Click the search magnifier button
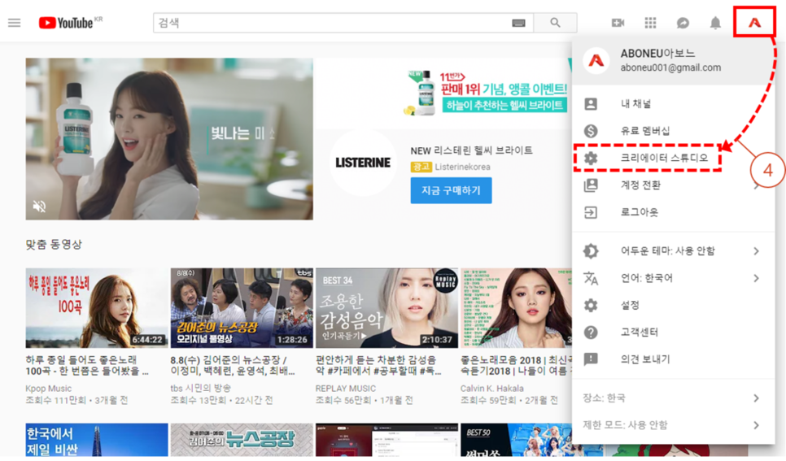 555,23
